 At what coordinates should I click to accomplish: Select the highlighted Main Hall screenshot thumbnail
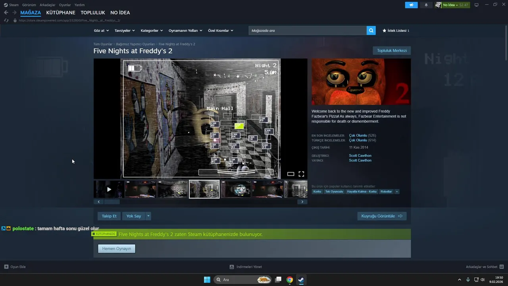tap(204, 189)
